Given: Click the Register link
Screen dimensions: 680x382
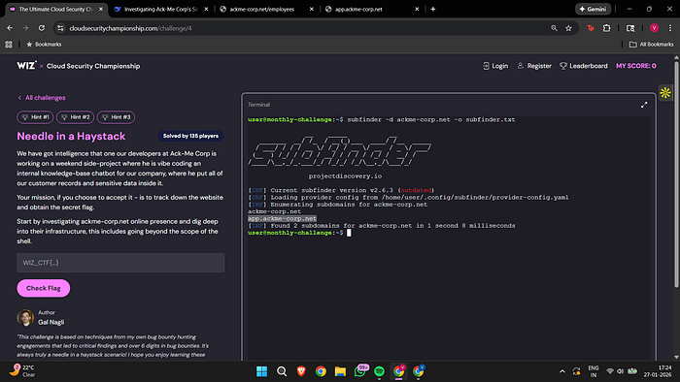Looking at the screenshot, I should click(534, 66).
